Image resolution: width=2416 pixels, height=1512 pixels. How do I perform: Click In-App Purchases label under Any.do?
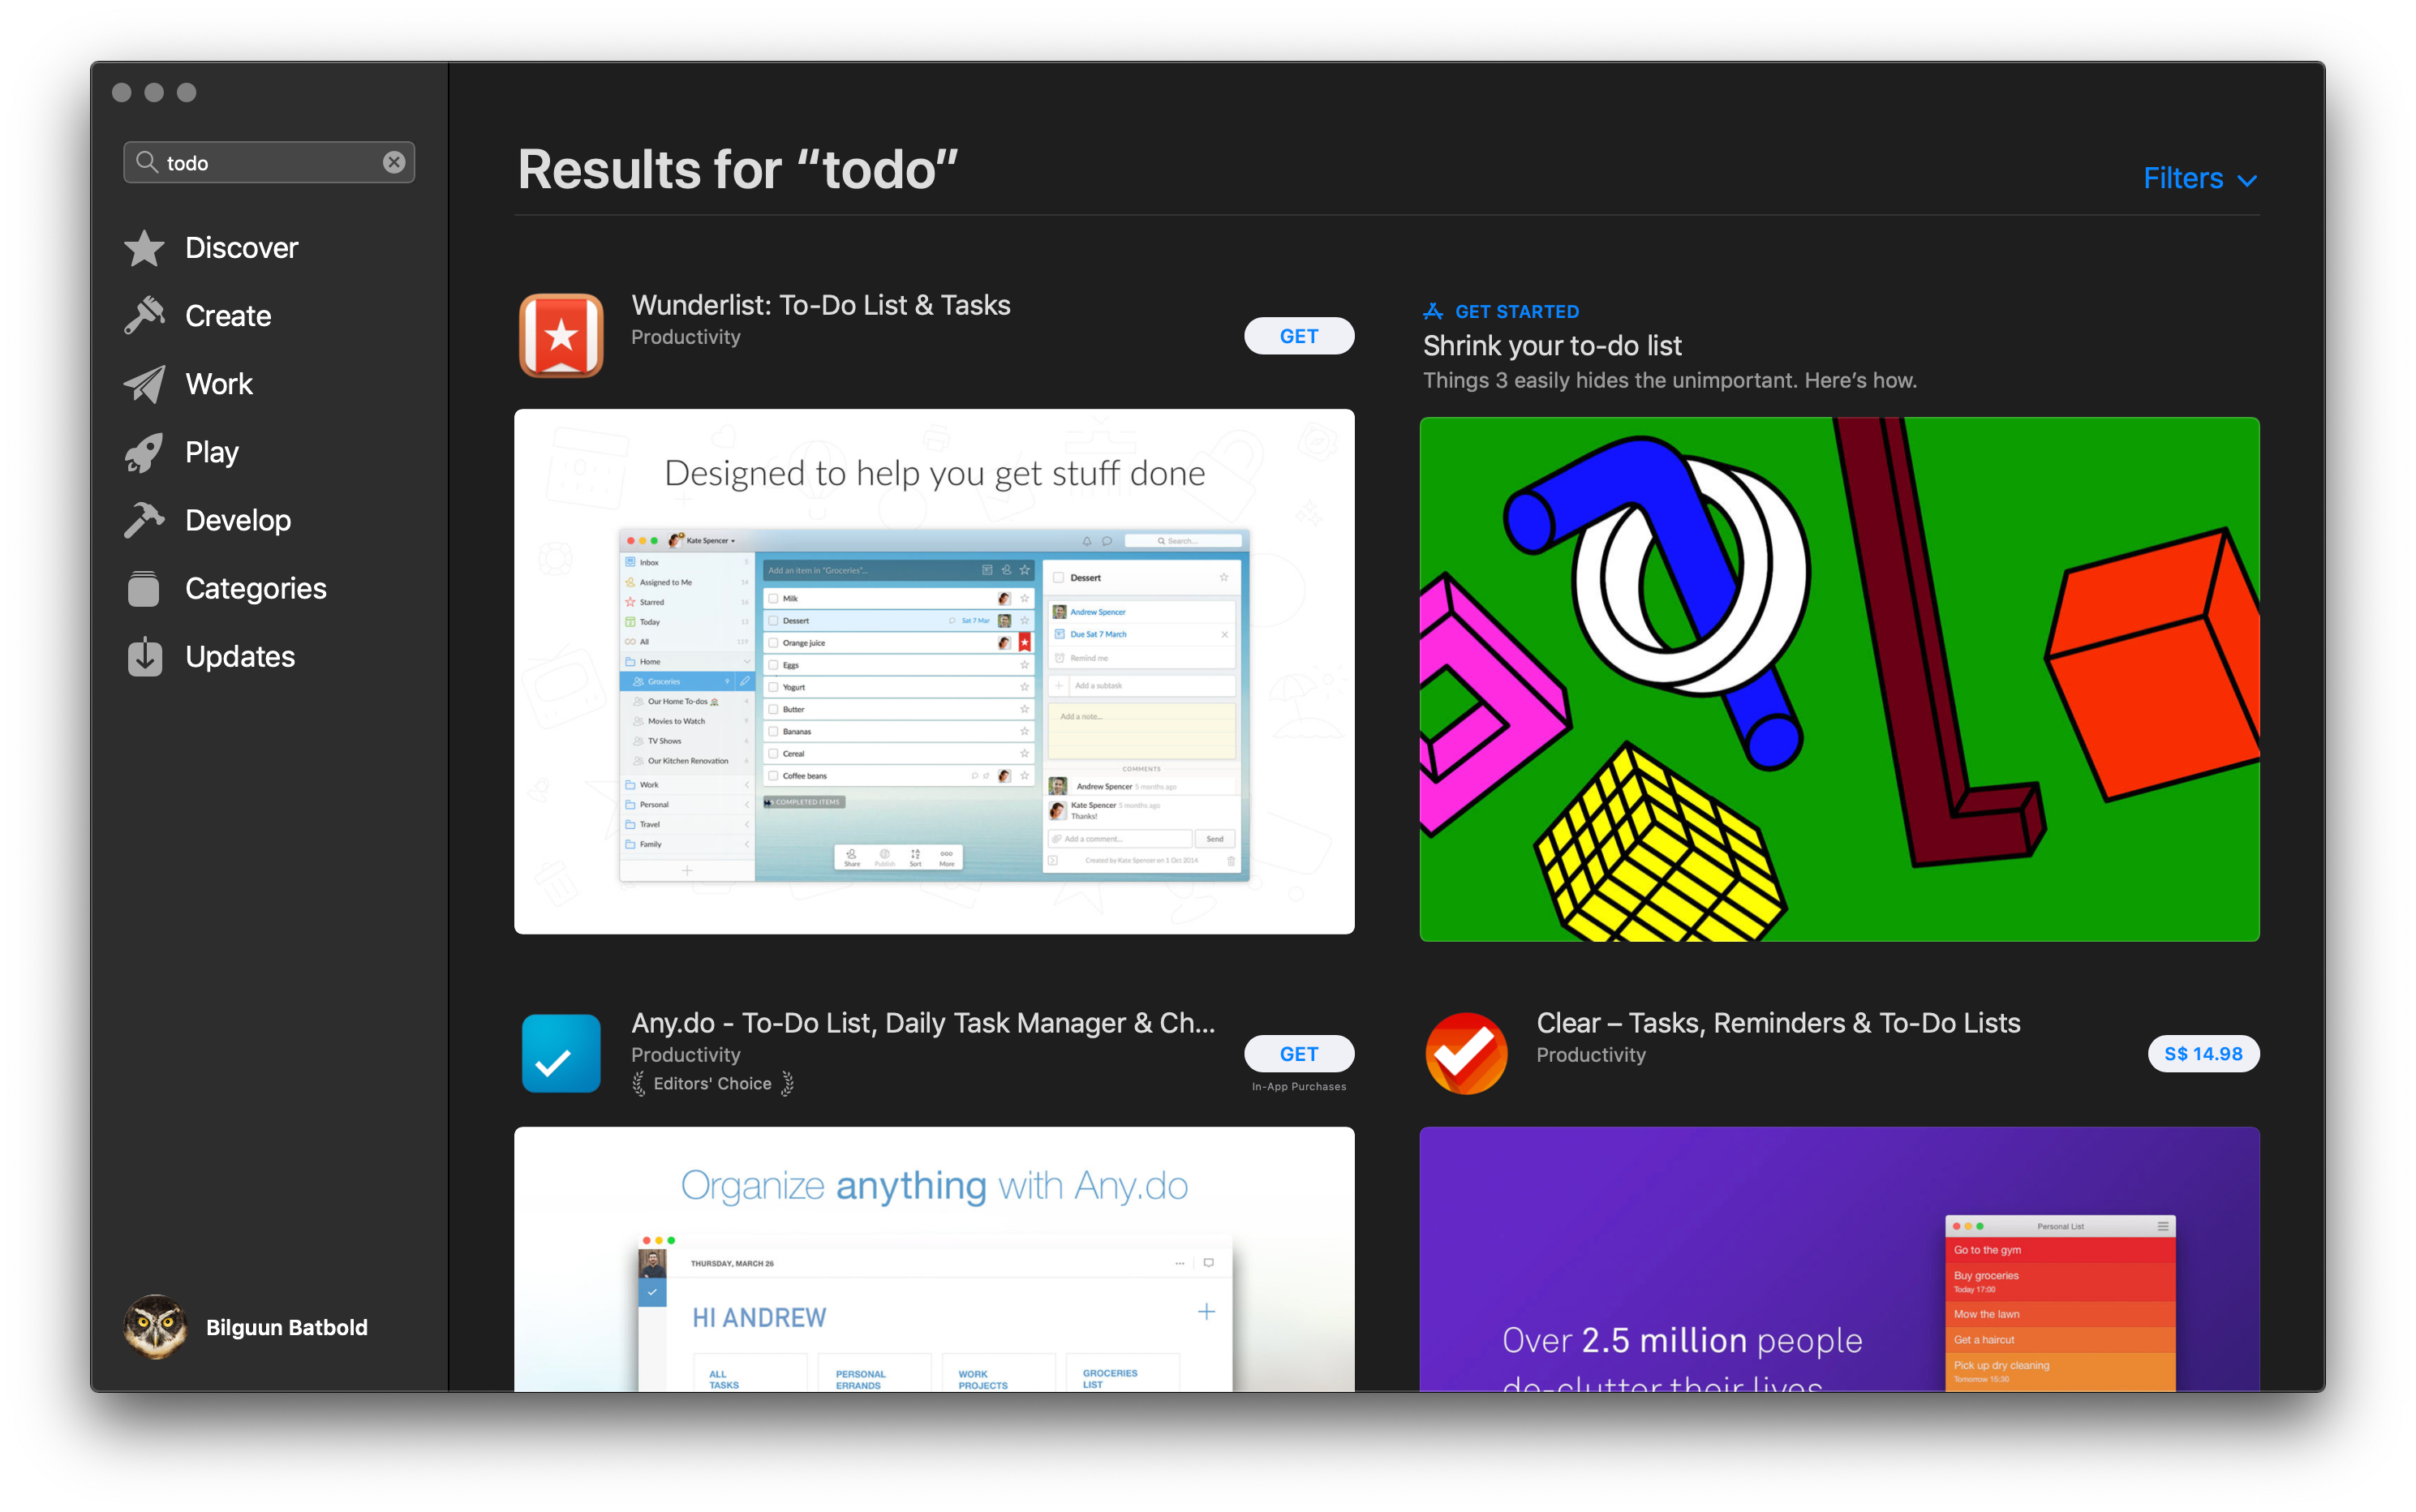(1299, 1087)
